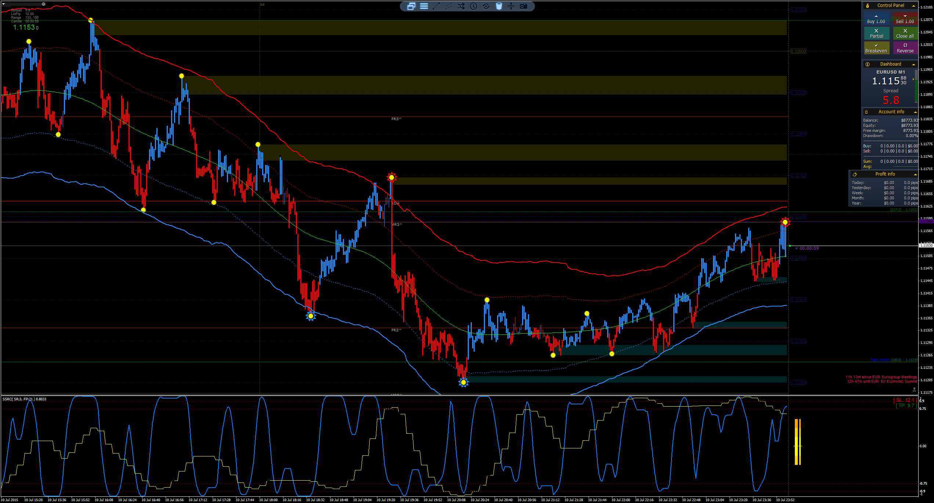934x503 pixels.
Task: Click the small circle icon at top-left of chart
Action: point(43,4)
